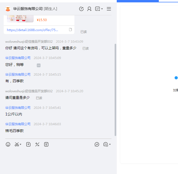This screenshot has height=174, width=178.
Task: Click the forward share arrow icon
Action: [97, 144]
